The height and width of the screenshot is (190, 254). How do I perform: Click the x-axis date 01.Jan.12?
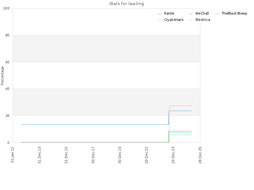coord(13,155)
